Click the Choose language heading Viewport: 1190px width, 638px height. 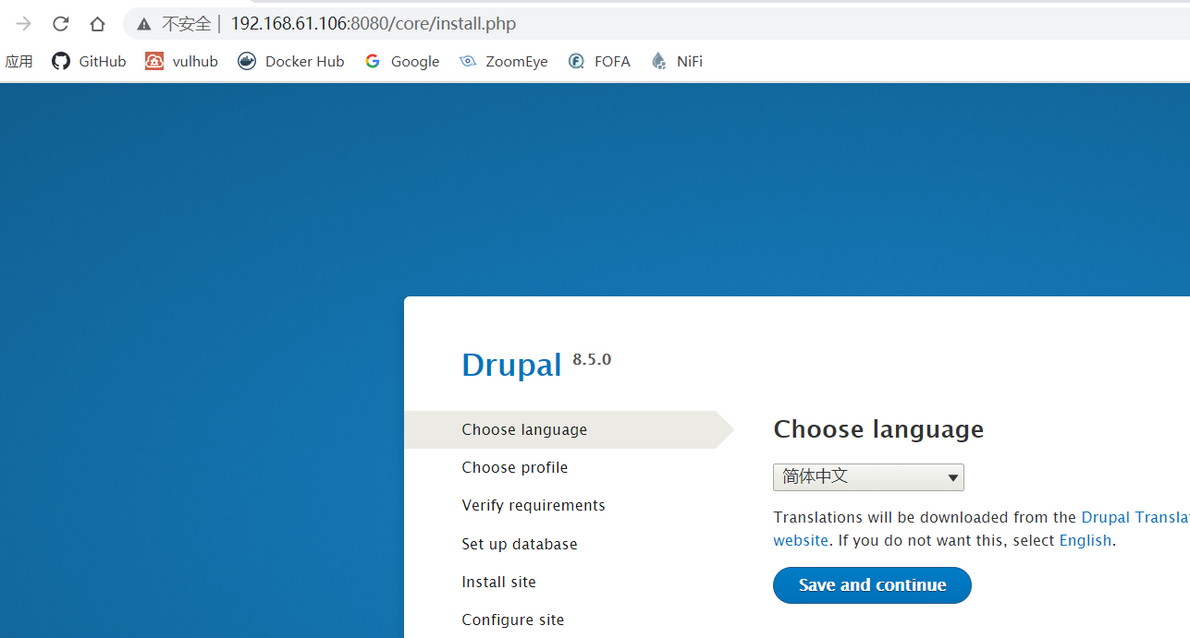[878, 430]
